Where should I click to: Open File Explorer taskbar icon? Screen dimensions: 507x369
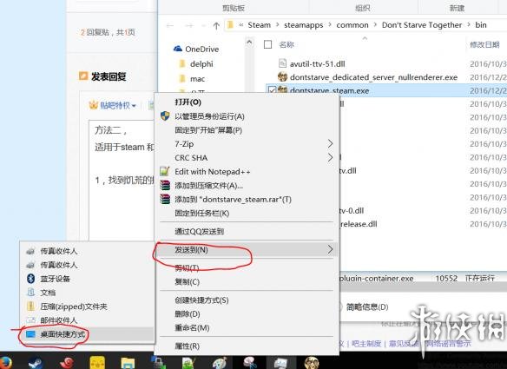point(128,363)
